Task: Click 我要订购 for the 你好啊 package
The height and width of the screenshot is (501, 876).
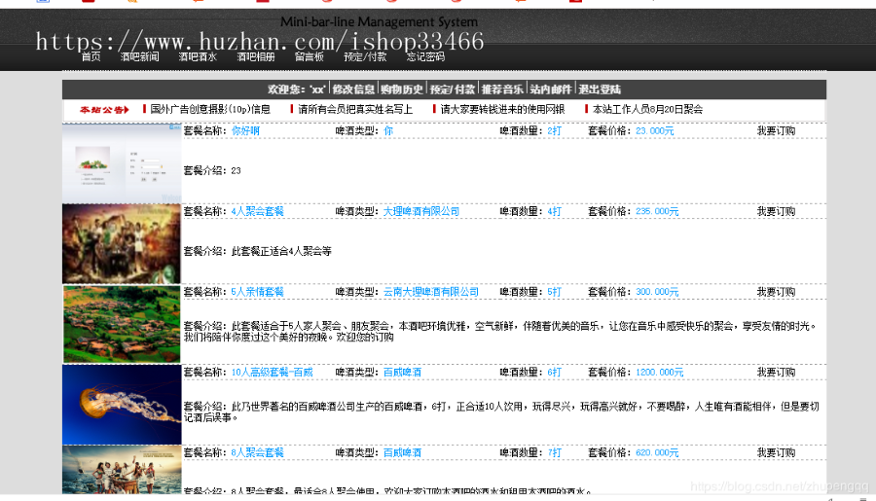Action: [776, 130]
